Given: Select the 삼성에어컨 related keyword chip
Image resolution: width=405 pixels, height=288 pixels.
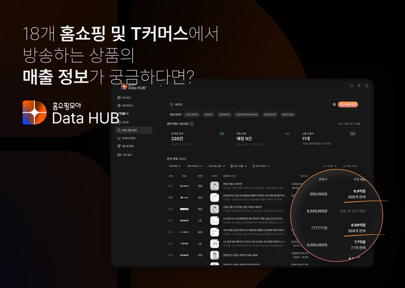Looking at the screenshot, I should pos(224,114).
